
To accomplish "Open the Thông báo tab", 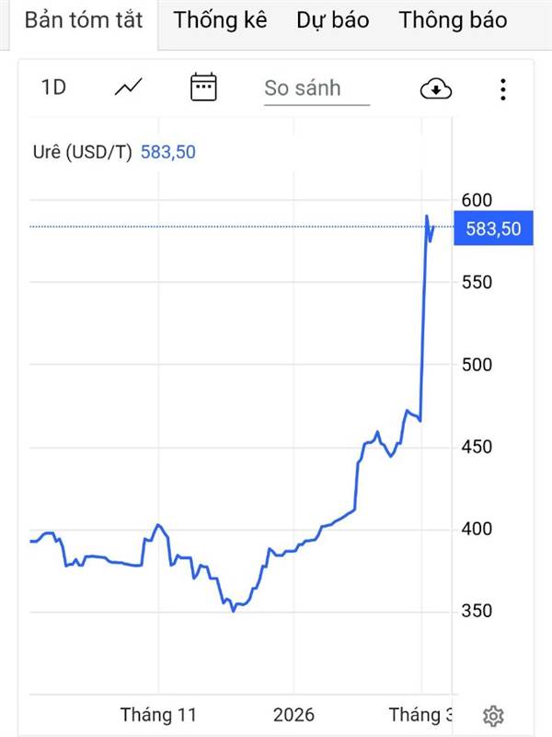I will (453, 20).
